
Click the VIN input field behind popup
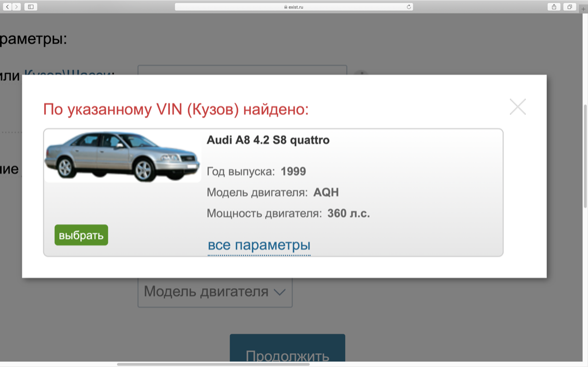(242, 70)
